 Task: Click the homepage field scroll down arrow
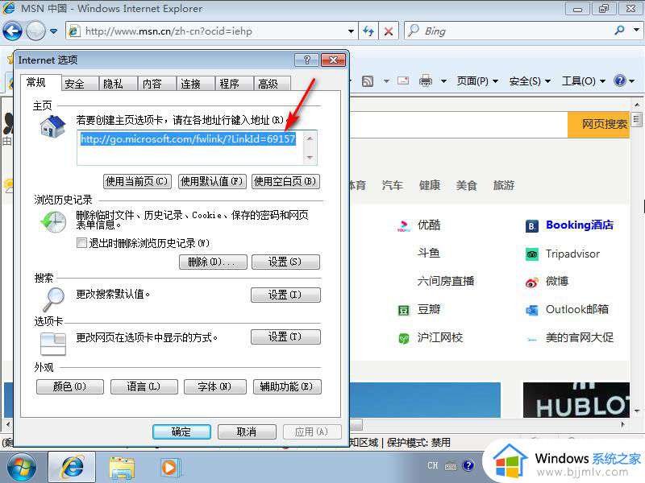pyautogui.click(x=310, y=158)
